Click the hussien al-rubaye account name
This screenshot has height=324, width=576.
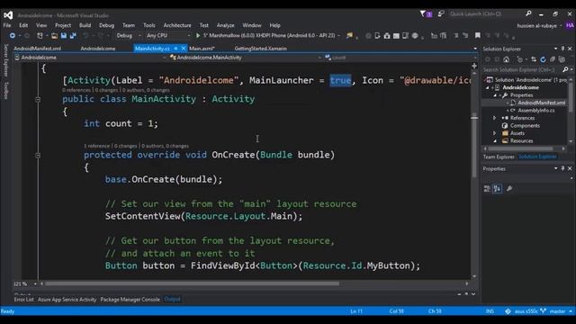[536, 26]
